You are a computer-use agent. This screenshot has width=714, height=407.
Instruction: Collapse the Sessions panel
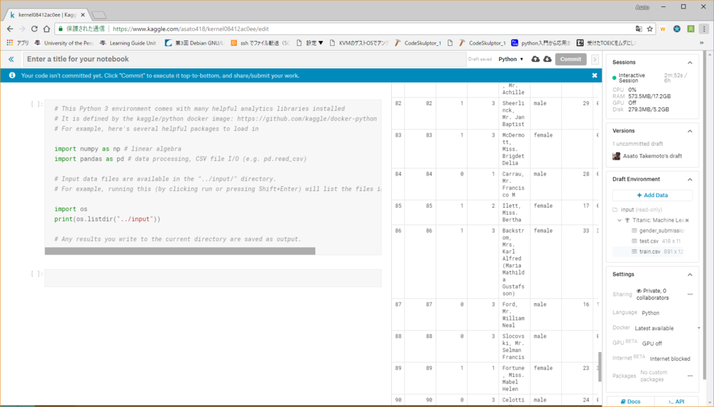pyautogui.click(x=690, y=62)
